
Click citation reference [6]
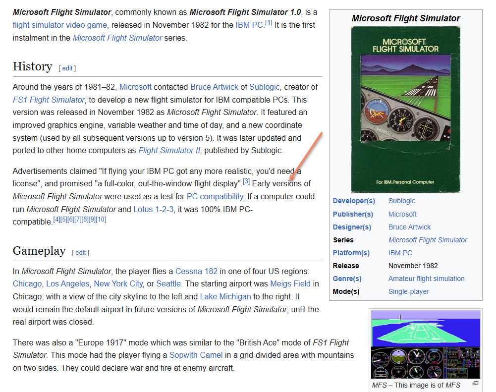click(70, 219)
